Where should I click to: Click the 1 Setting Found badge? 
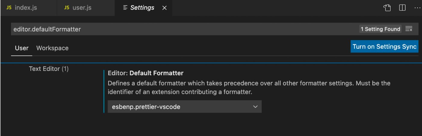(x=381, y=29)
